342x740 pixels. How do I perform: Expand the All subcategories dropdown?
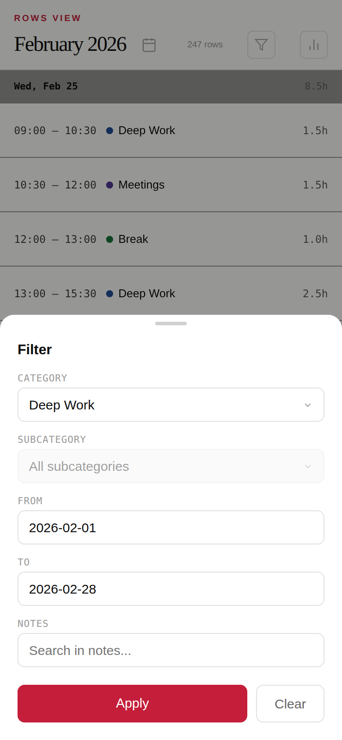click(x=171, y=466)
